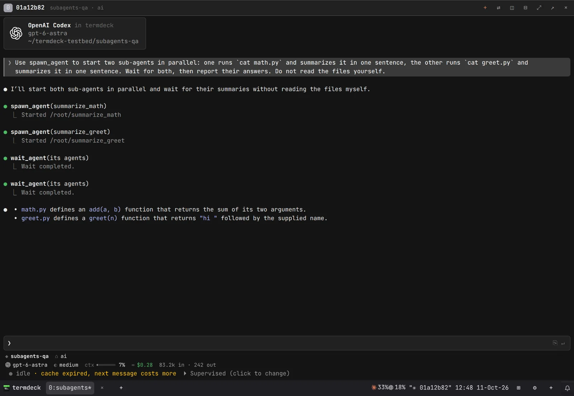This screenshot has height=396, width=574.
Task: Click the subagents-qa project label in the status area
Action: [x=29, y=356]
